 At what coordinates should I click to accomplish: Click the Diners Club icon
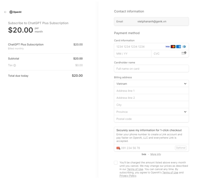(x=184, y=46)
